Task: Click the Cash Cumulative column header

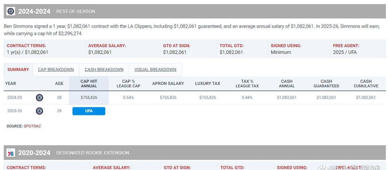Action: 366,84
